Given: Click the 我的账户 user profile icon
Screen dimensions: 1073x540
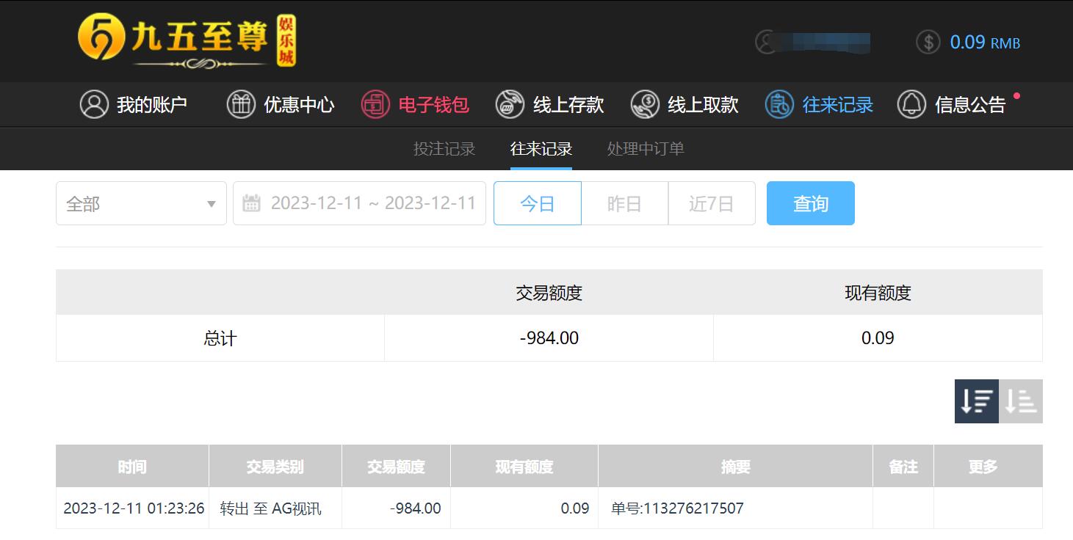Looking at the screenshot, I should coord(94,104).
